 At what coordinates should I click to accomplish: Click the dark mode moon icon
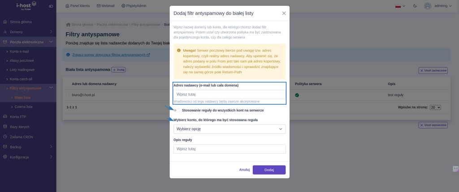coord(415,6)
